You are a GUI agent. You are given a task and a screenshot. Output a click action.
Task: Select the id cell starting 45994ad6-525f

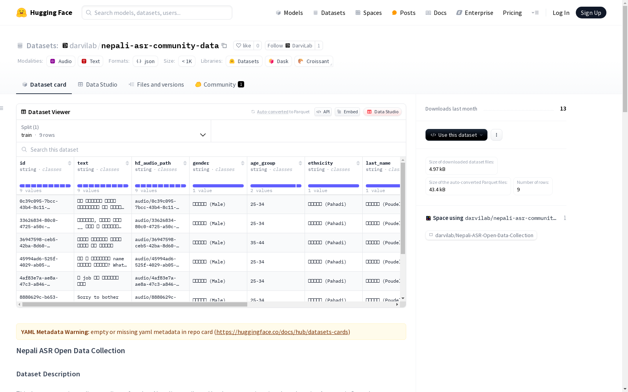coord(45,262)
